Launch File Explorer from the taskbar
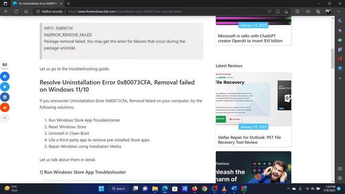 [155, 189]
